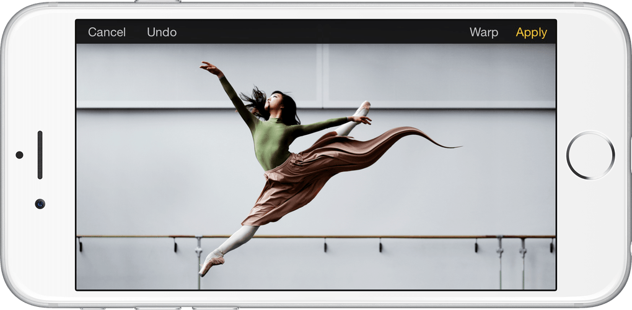Viewport: 632px width, 310px height.
Task: Tap Undo to revert the last warp
Action: coord(162,32)
